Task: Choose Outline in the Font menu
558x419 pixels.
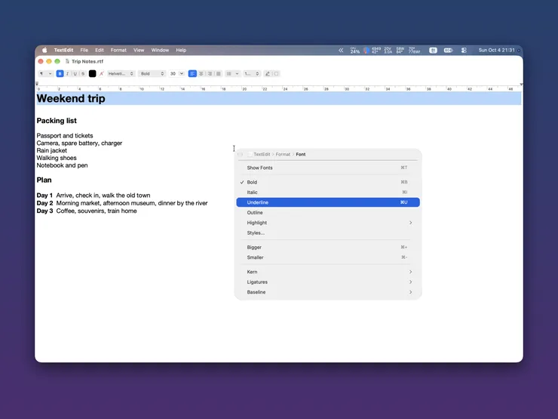Action: 328,212
